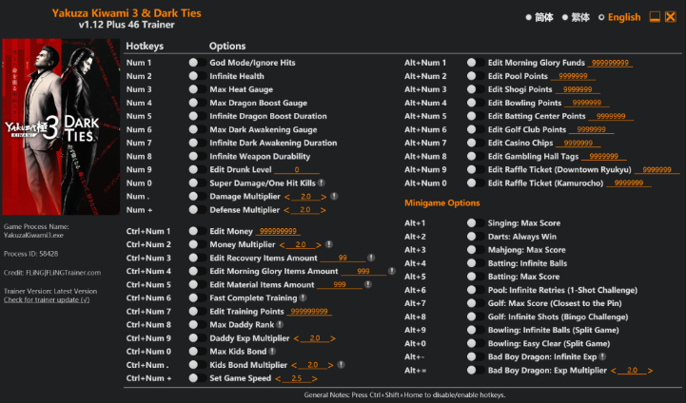The width and height of the screenshot is (686, 403).
Task: Enable Batting: Infinite Balls
Action: (x=476, y=263)
